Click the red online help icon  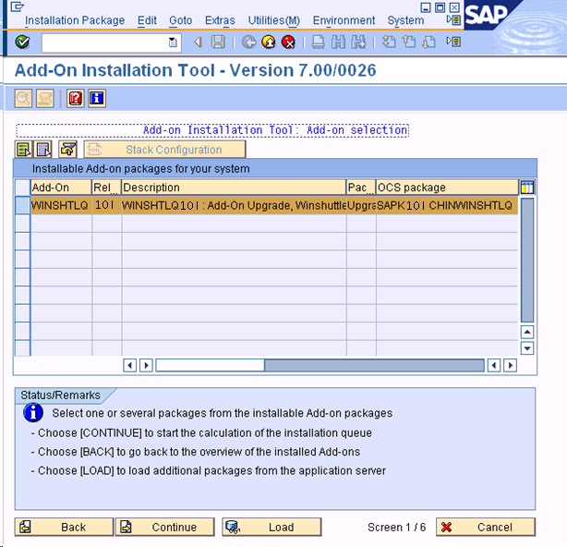[76, 98]
